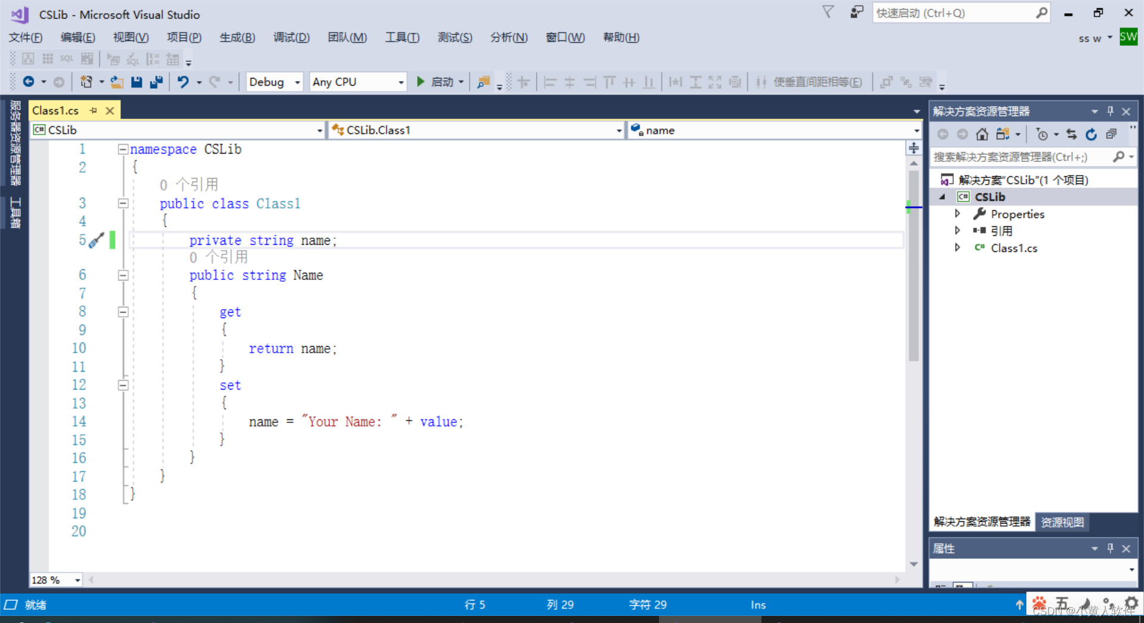Screen dimensions: 1144x623
Task: Click the green Start debugging arrow
Action: [x=420, y=82]
